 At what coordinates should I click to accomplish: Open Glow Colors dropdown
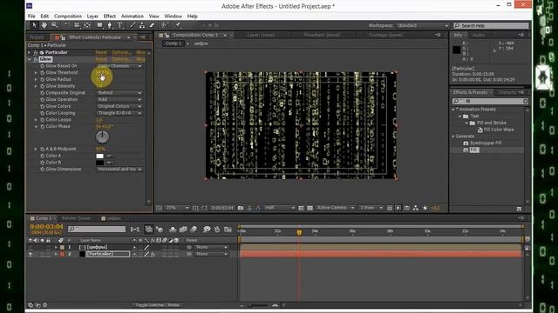coord(119,106)
